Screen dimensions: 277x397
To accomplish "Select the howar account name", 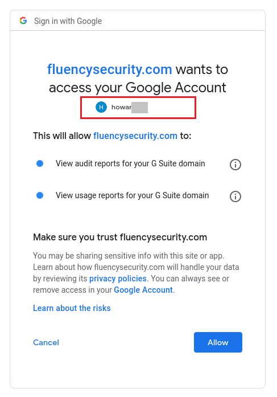I will point(121,107).
